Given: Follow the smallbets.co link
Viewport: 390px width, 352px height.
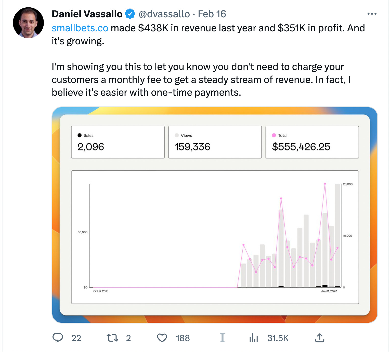Looking at the screenshot, I should (80, 28).
